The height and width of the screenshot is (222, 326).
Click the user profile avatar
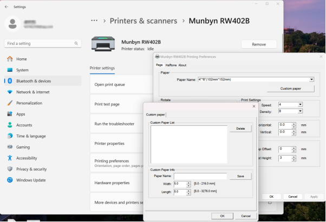tap(12, 24)
